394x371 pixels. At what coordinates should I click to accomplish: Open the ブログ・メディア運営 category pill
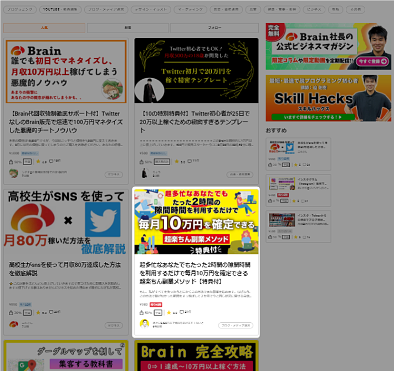coord(106,9)
